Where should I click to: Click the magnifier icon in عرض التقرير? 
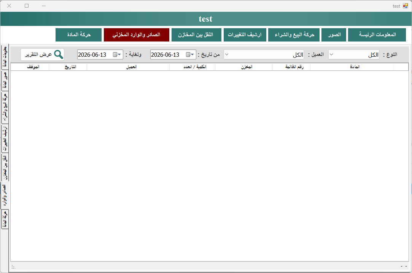pos(58,54)
